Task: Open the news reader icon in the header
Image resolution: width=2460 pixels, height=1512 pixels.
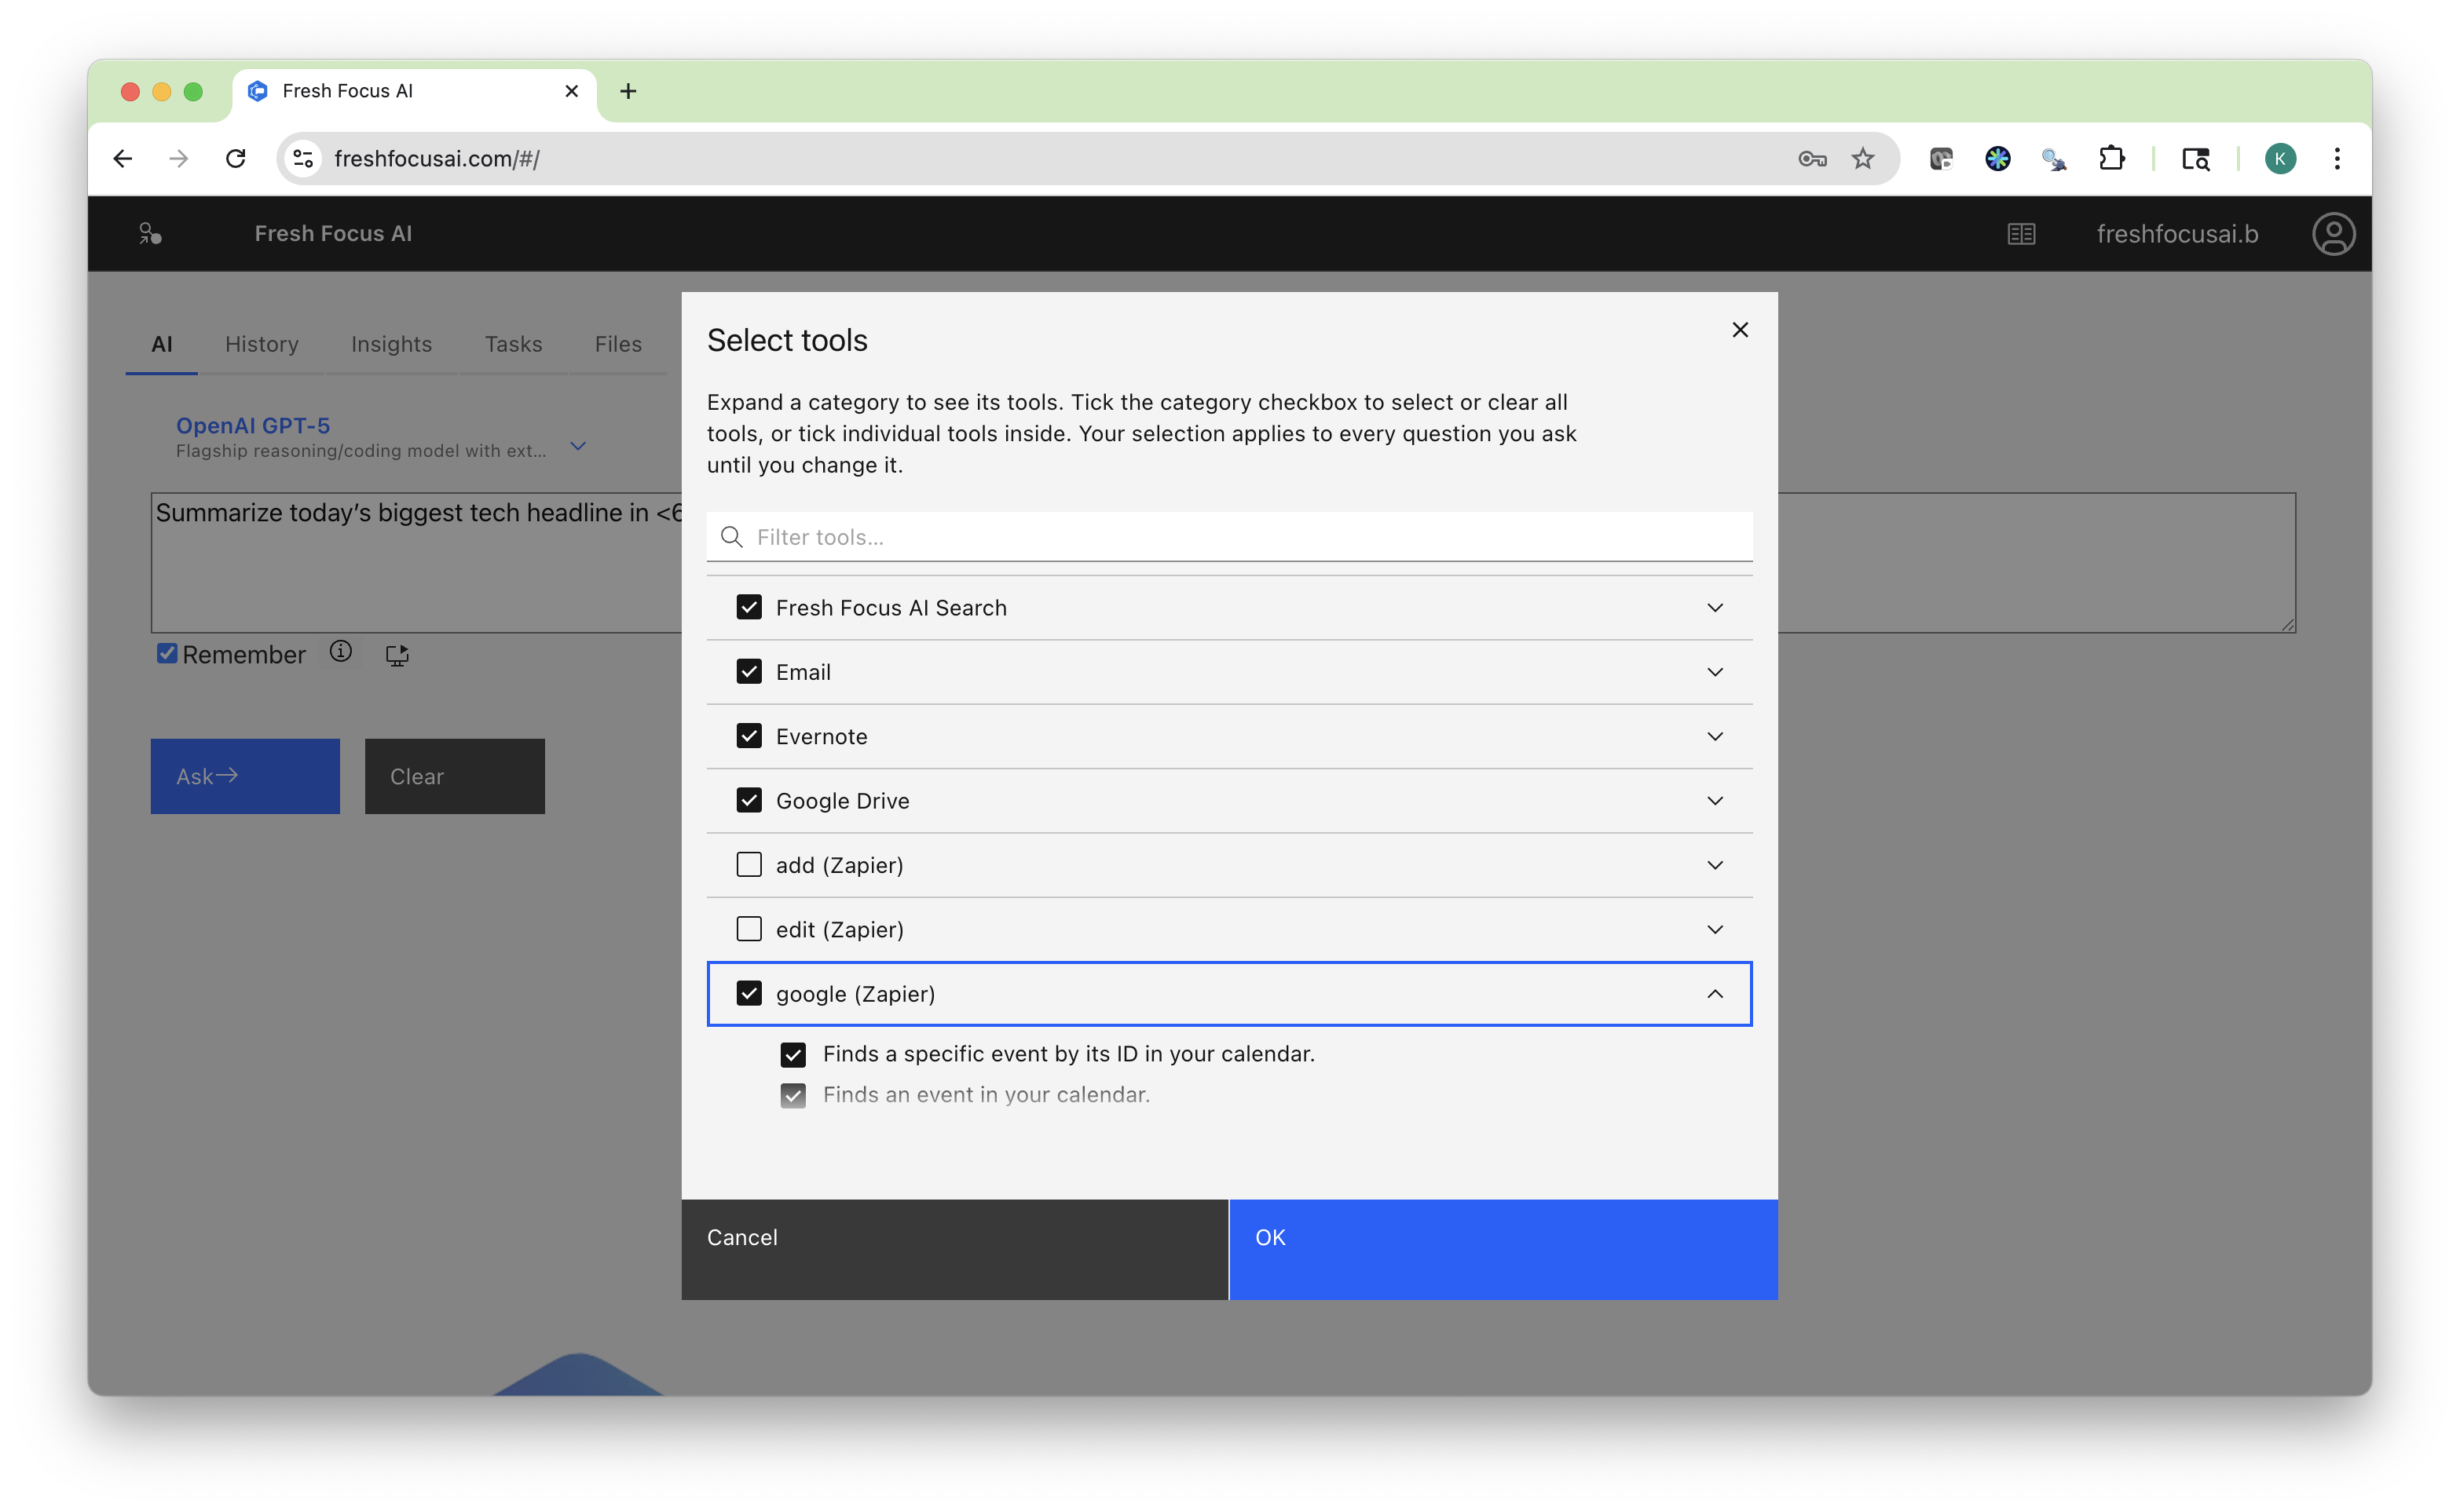Action: [2022, 233]
